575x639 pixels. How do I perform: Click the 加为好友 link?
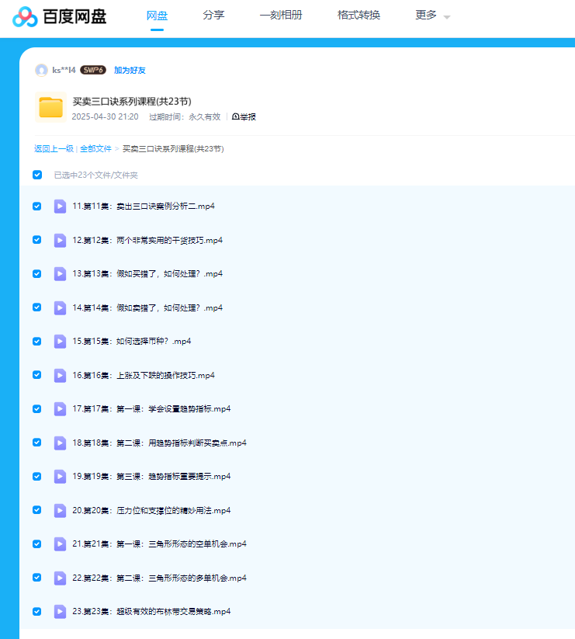click(130, 70)
